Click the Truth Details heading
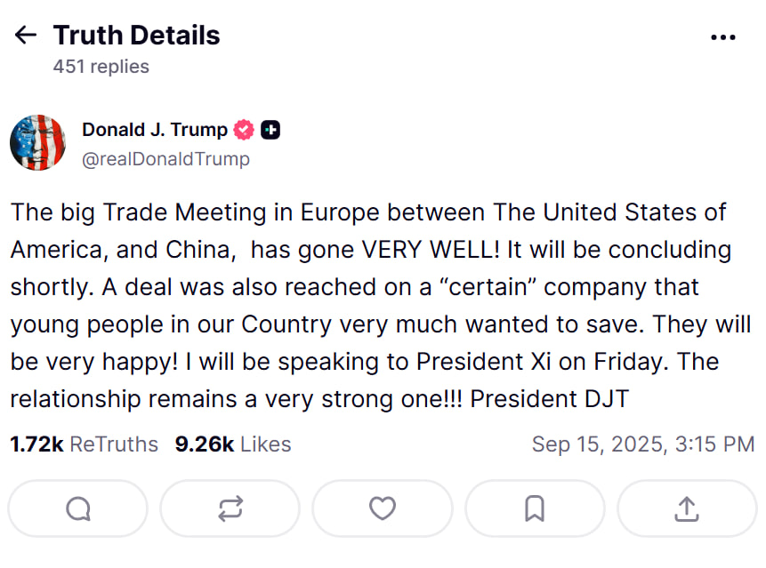Image resolution: width=766 pixels, height=568 pixels. point(136,36)
